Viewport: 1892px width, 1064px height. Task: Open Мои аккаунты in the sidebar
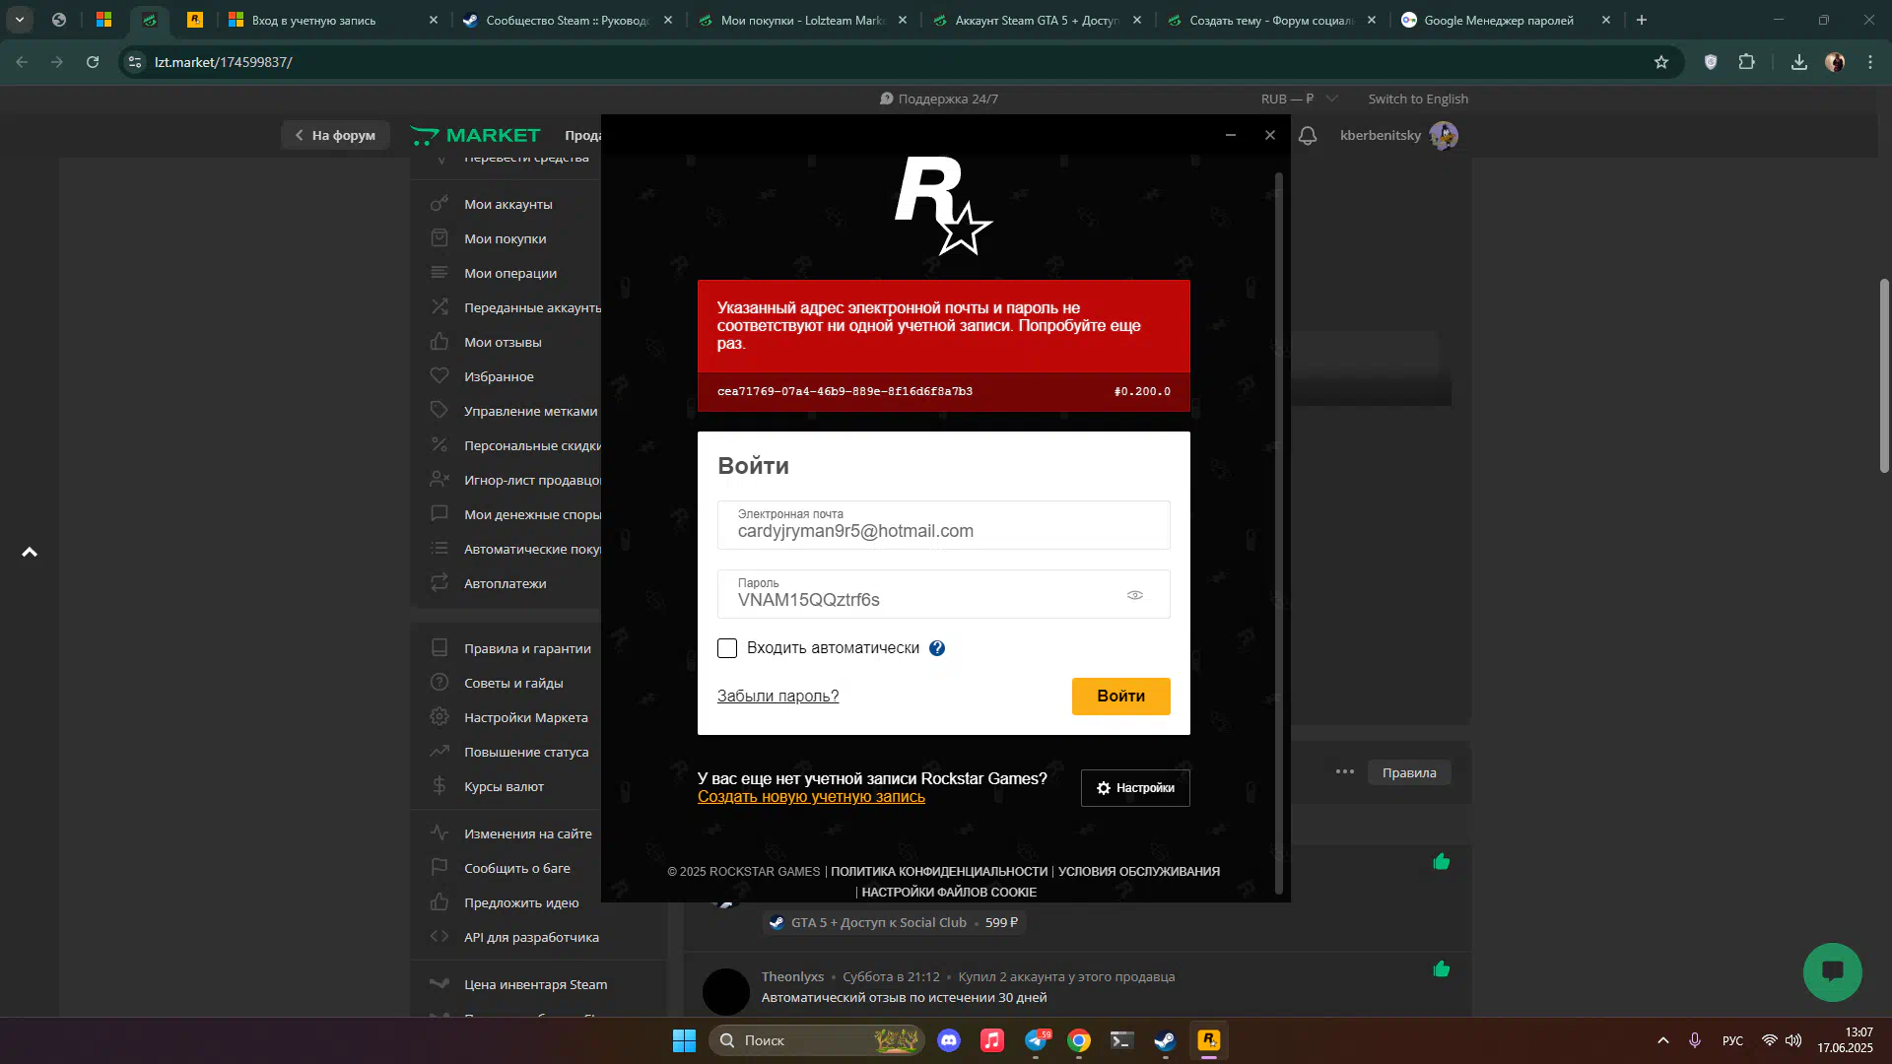(508, 204)
